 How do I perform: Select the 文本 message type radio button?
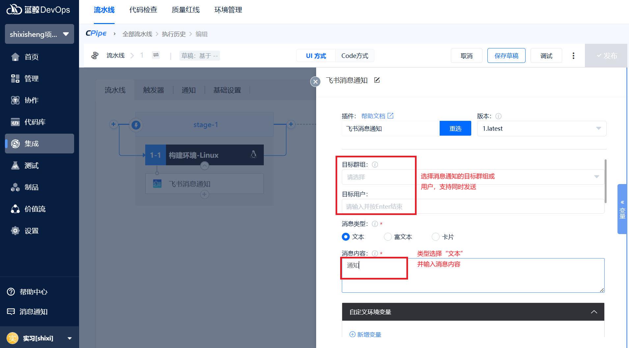(x=346, y=237)
